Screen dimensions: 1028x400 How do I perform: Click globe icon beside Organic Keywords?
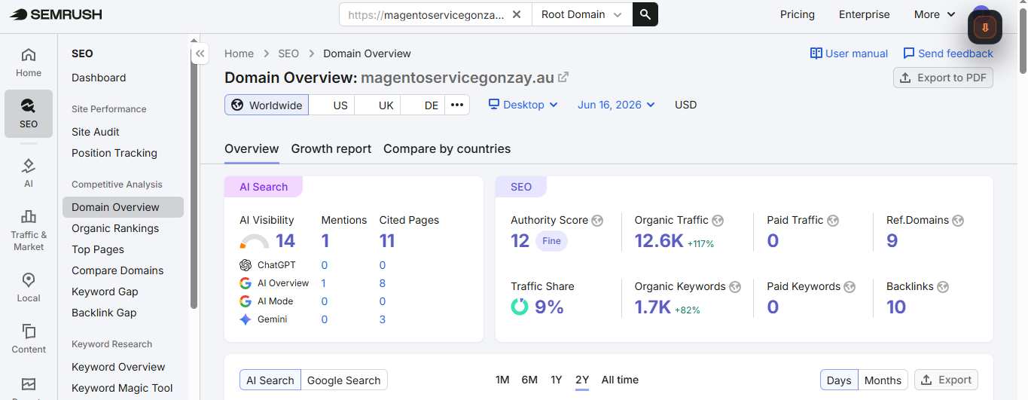(x=735, y=287)
